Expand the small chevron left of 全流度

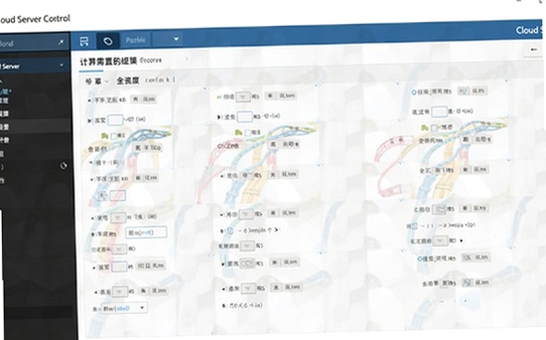pyautogui.click(x=107, y=82)
